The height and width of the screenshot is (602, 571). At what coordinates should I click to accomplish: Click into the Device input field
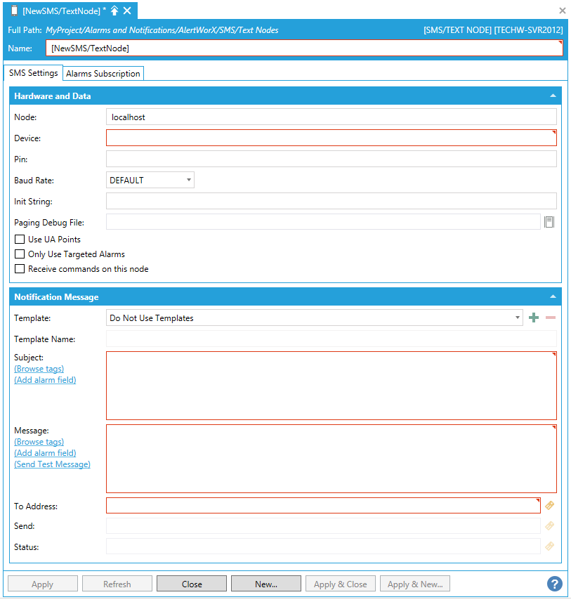331,138
